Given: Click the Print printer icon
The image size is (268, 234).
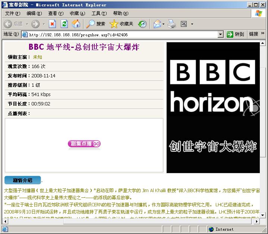Looking at the screenshot, I should coord(171,24).
